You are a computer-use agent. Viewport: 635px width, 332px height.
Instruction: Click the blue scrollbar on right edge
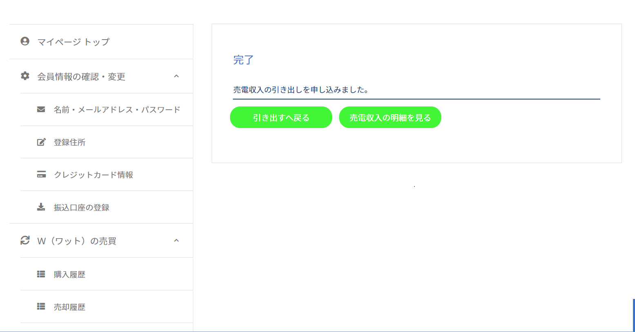(633, 315)
